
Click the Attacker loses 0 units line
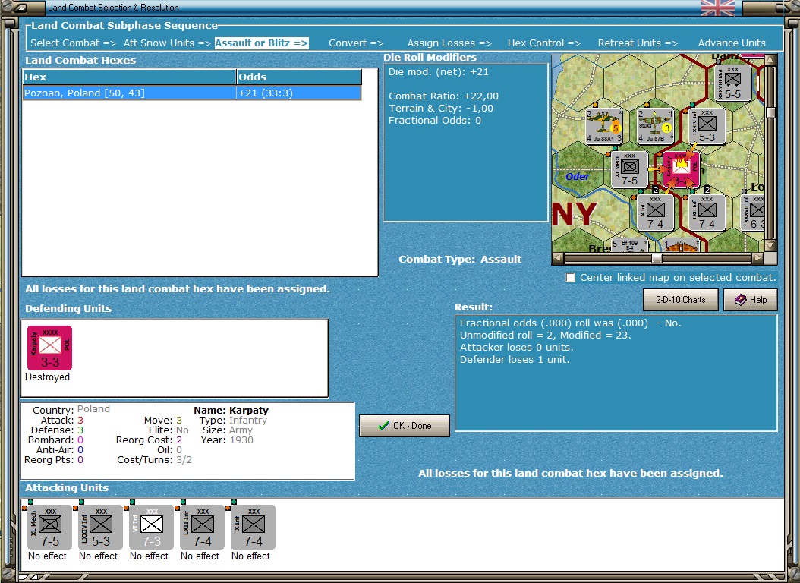tap(516, 348)
